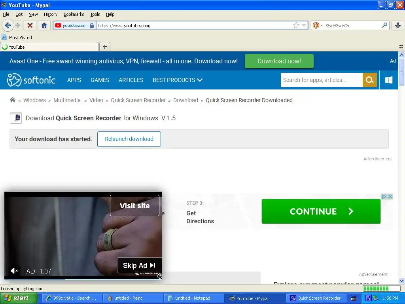Stop loading with the red X button
Screen dimensions: 405x304
30,25
